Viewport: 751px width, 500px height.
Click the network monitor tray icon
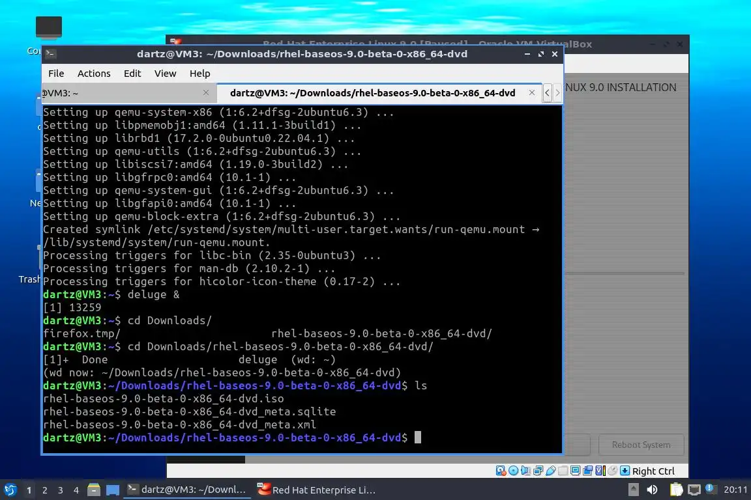[694, 490]
